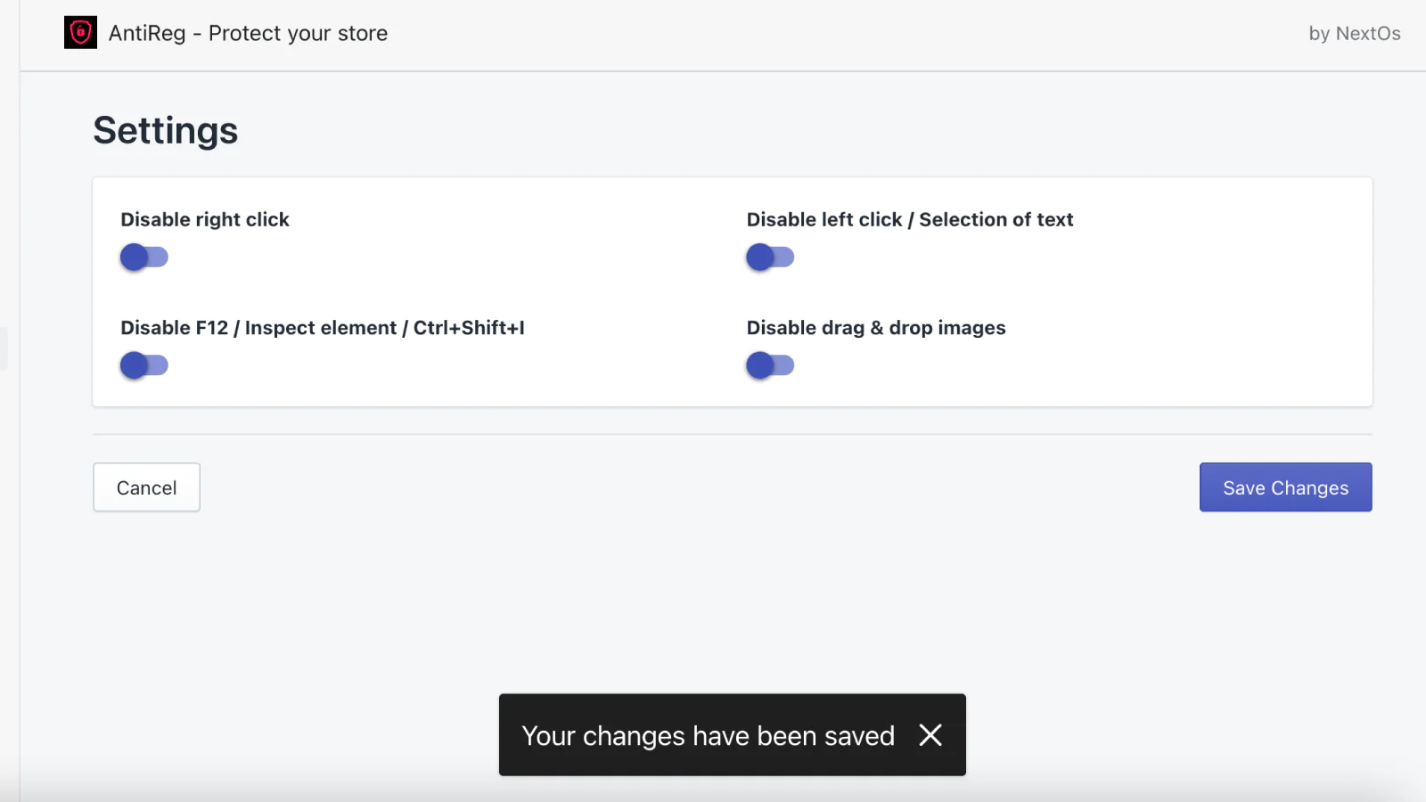Viewport: 1426px width, 802px height.
Task: Click the Cancel button
Action: click(146, 487)
